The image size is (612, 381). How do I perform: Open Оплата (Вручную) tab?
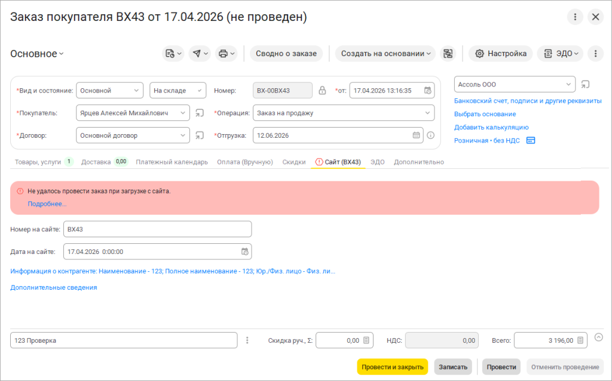[x=244, y=162]
